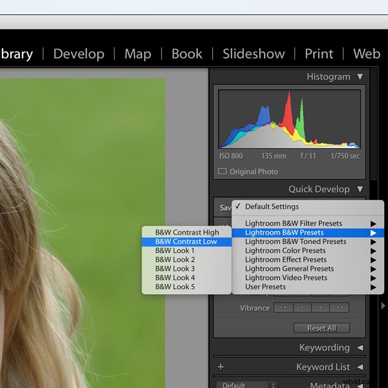This screenshot has width=388, height=388.
Task: Click the histogram graph
Action: [289, 119]
